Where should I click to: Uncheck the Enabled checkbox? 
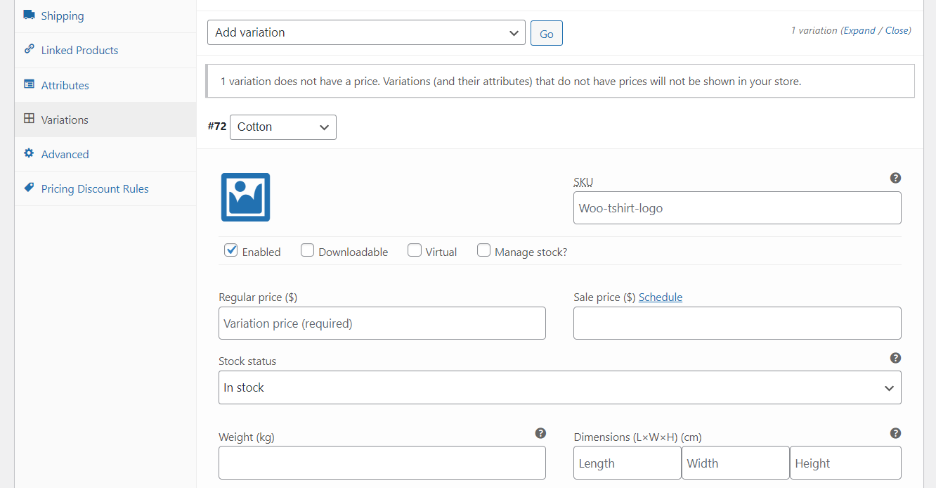230,250
